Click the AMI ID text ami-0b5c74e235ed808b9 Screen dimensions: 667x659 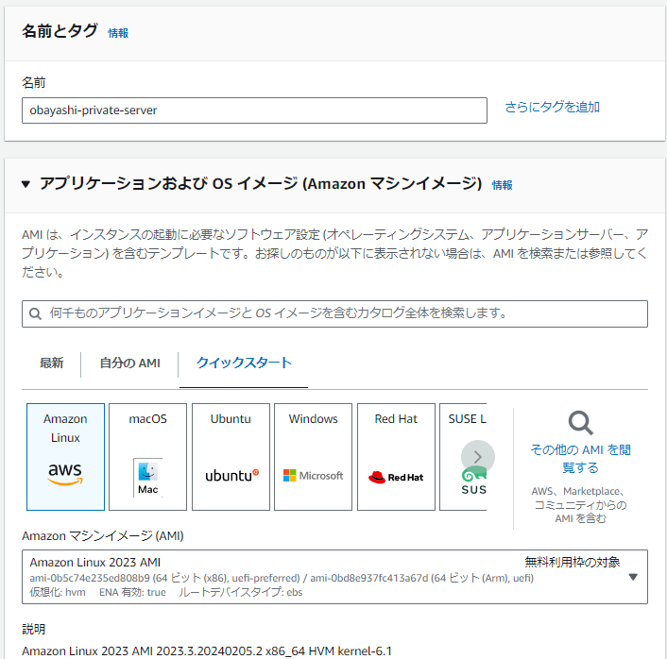pyautogui.click(x=90, y=578)
